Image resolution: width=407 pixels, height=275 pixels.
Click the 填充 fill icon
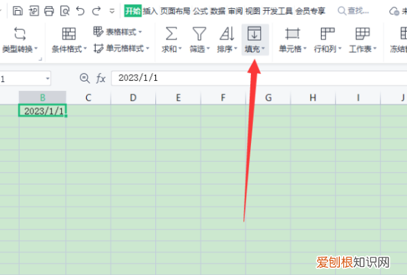(254, 33)
